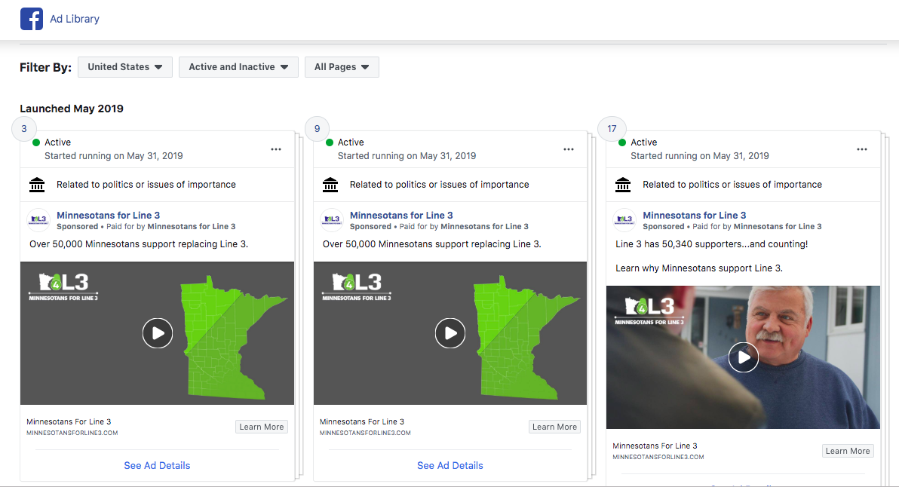Click 'Launched May 2019' heading
The height and width of the screenshot is (487, 899).
click(x=72, y=109)
